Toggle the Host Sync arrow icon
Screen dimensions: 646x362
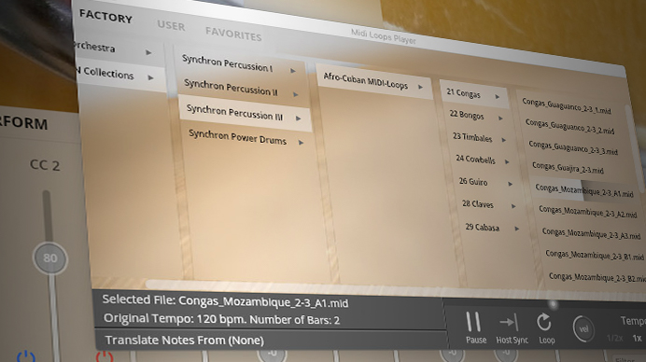point(509,323)
